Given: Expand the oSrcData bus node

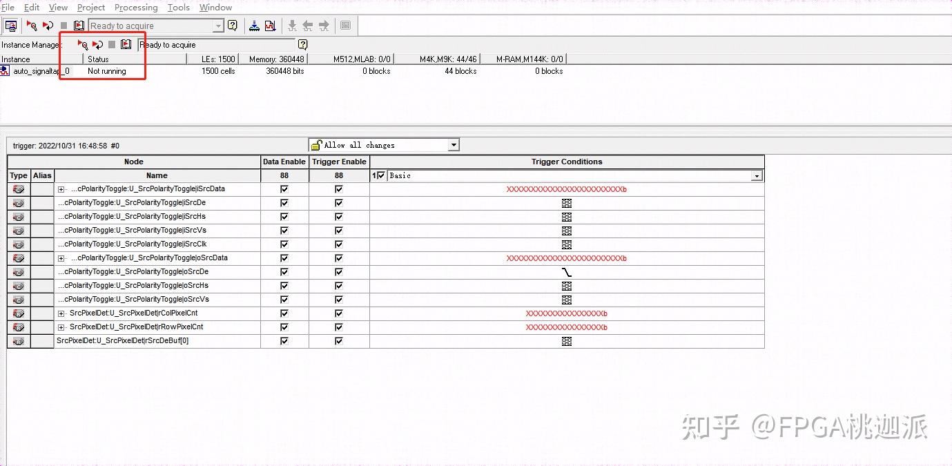Looking at the screenshot, I should 61,258.
